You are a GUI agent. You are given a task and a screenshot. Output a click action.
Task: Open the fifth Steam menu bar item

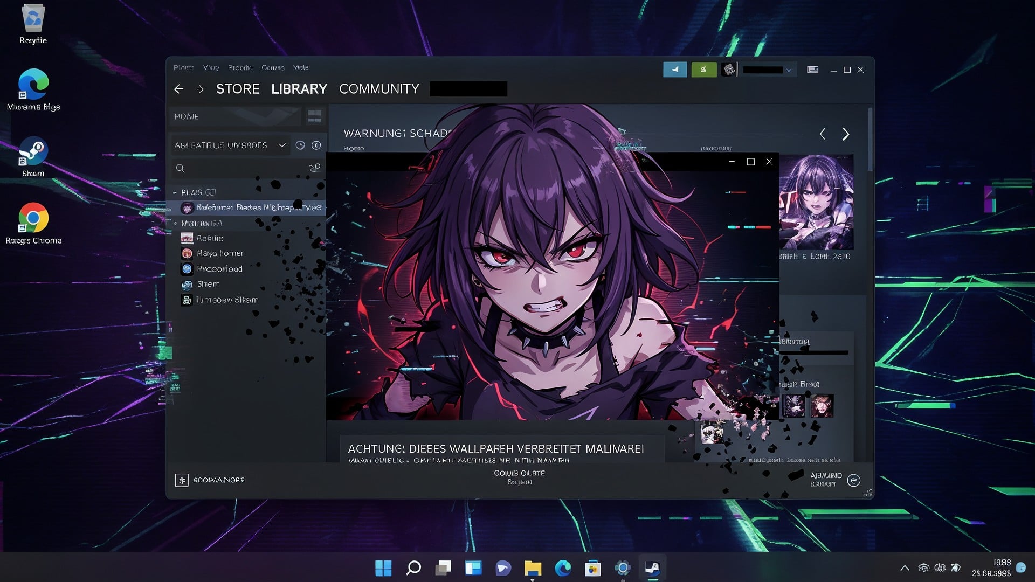(301, 67)
